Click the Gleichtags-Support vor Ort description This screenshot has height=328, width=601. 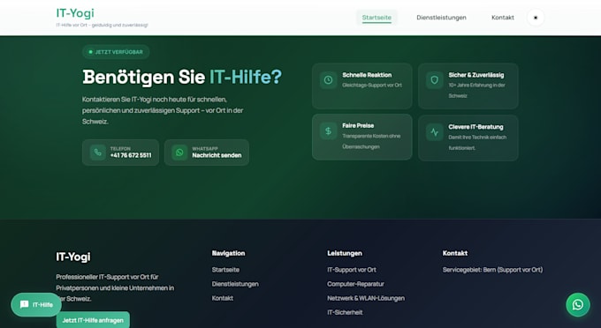[372, 86]
